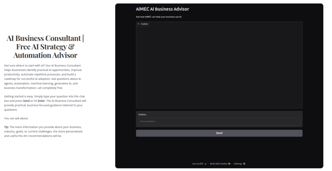
Task: Click the Chatbot label tag
Action: click(x=143, y=24)
